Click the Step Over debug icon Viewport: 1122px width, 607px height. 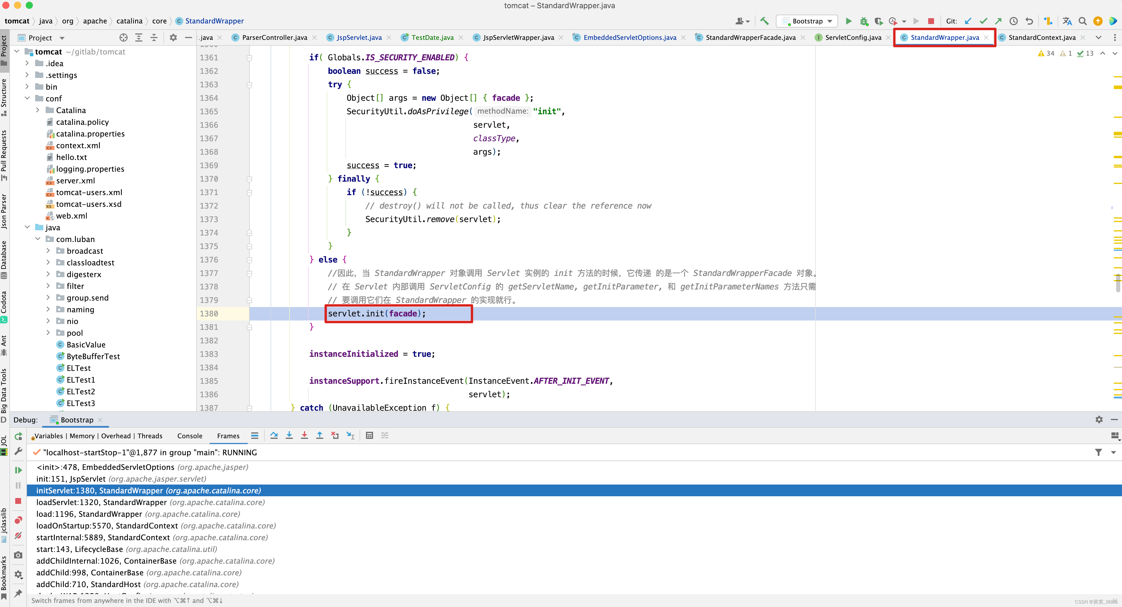point(274,435)
